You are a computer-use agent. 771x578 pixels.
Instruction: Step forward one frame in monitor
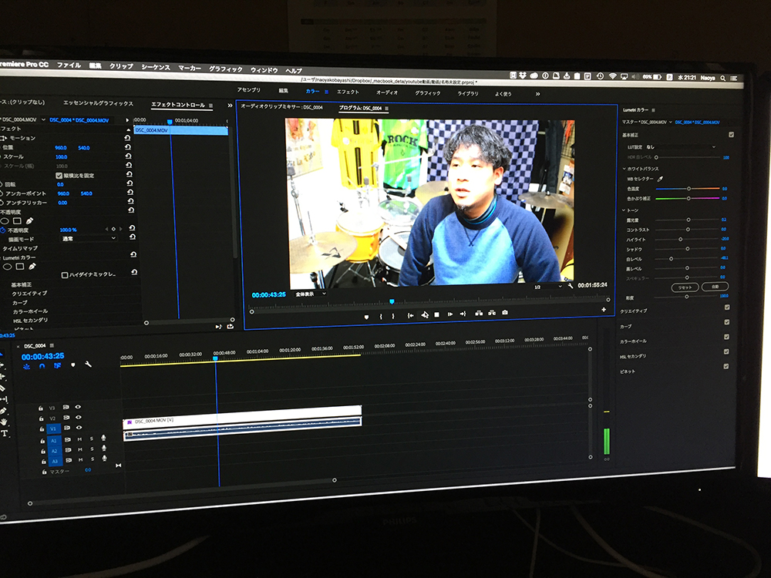point(449,314)
